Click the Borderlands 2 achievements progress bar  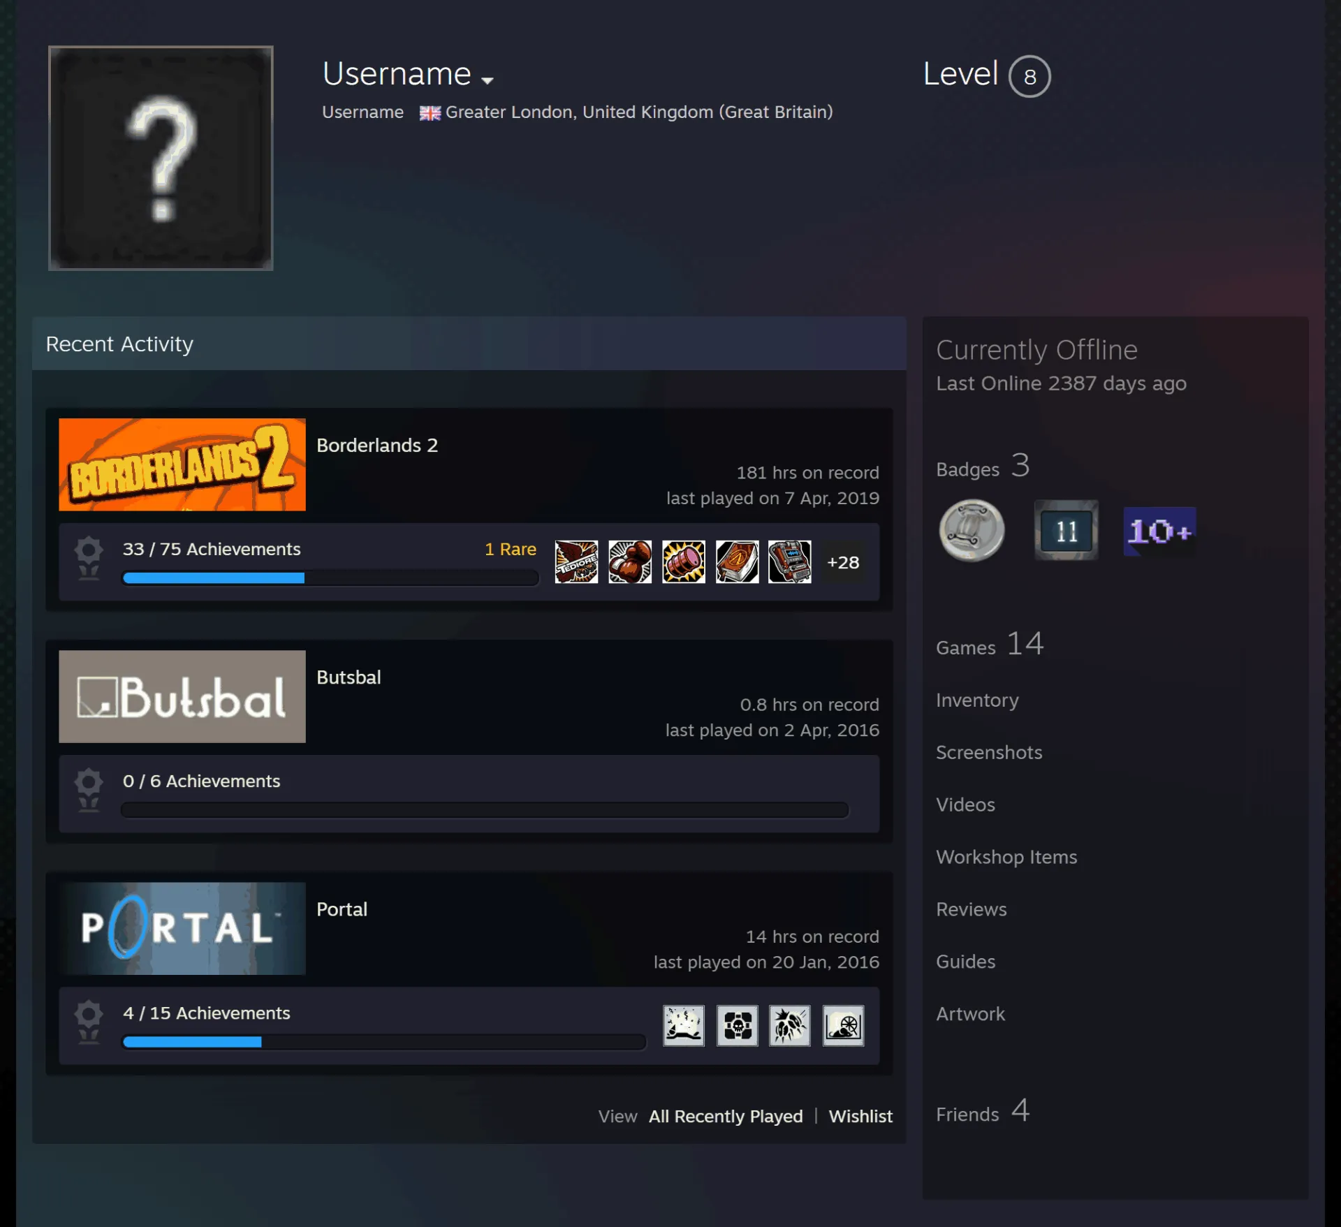tap(330, 578)
